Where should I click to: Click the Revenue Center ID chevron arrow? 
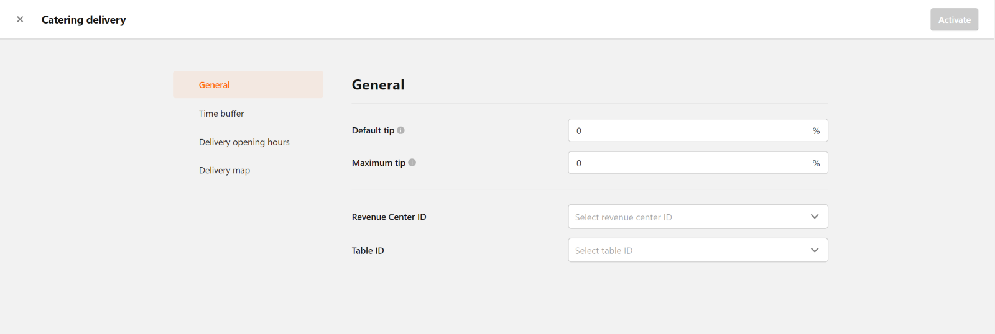(x=815, y=217)
